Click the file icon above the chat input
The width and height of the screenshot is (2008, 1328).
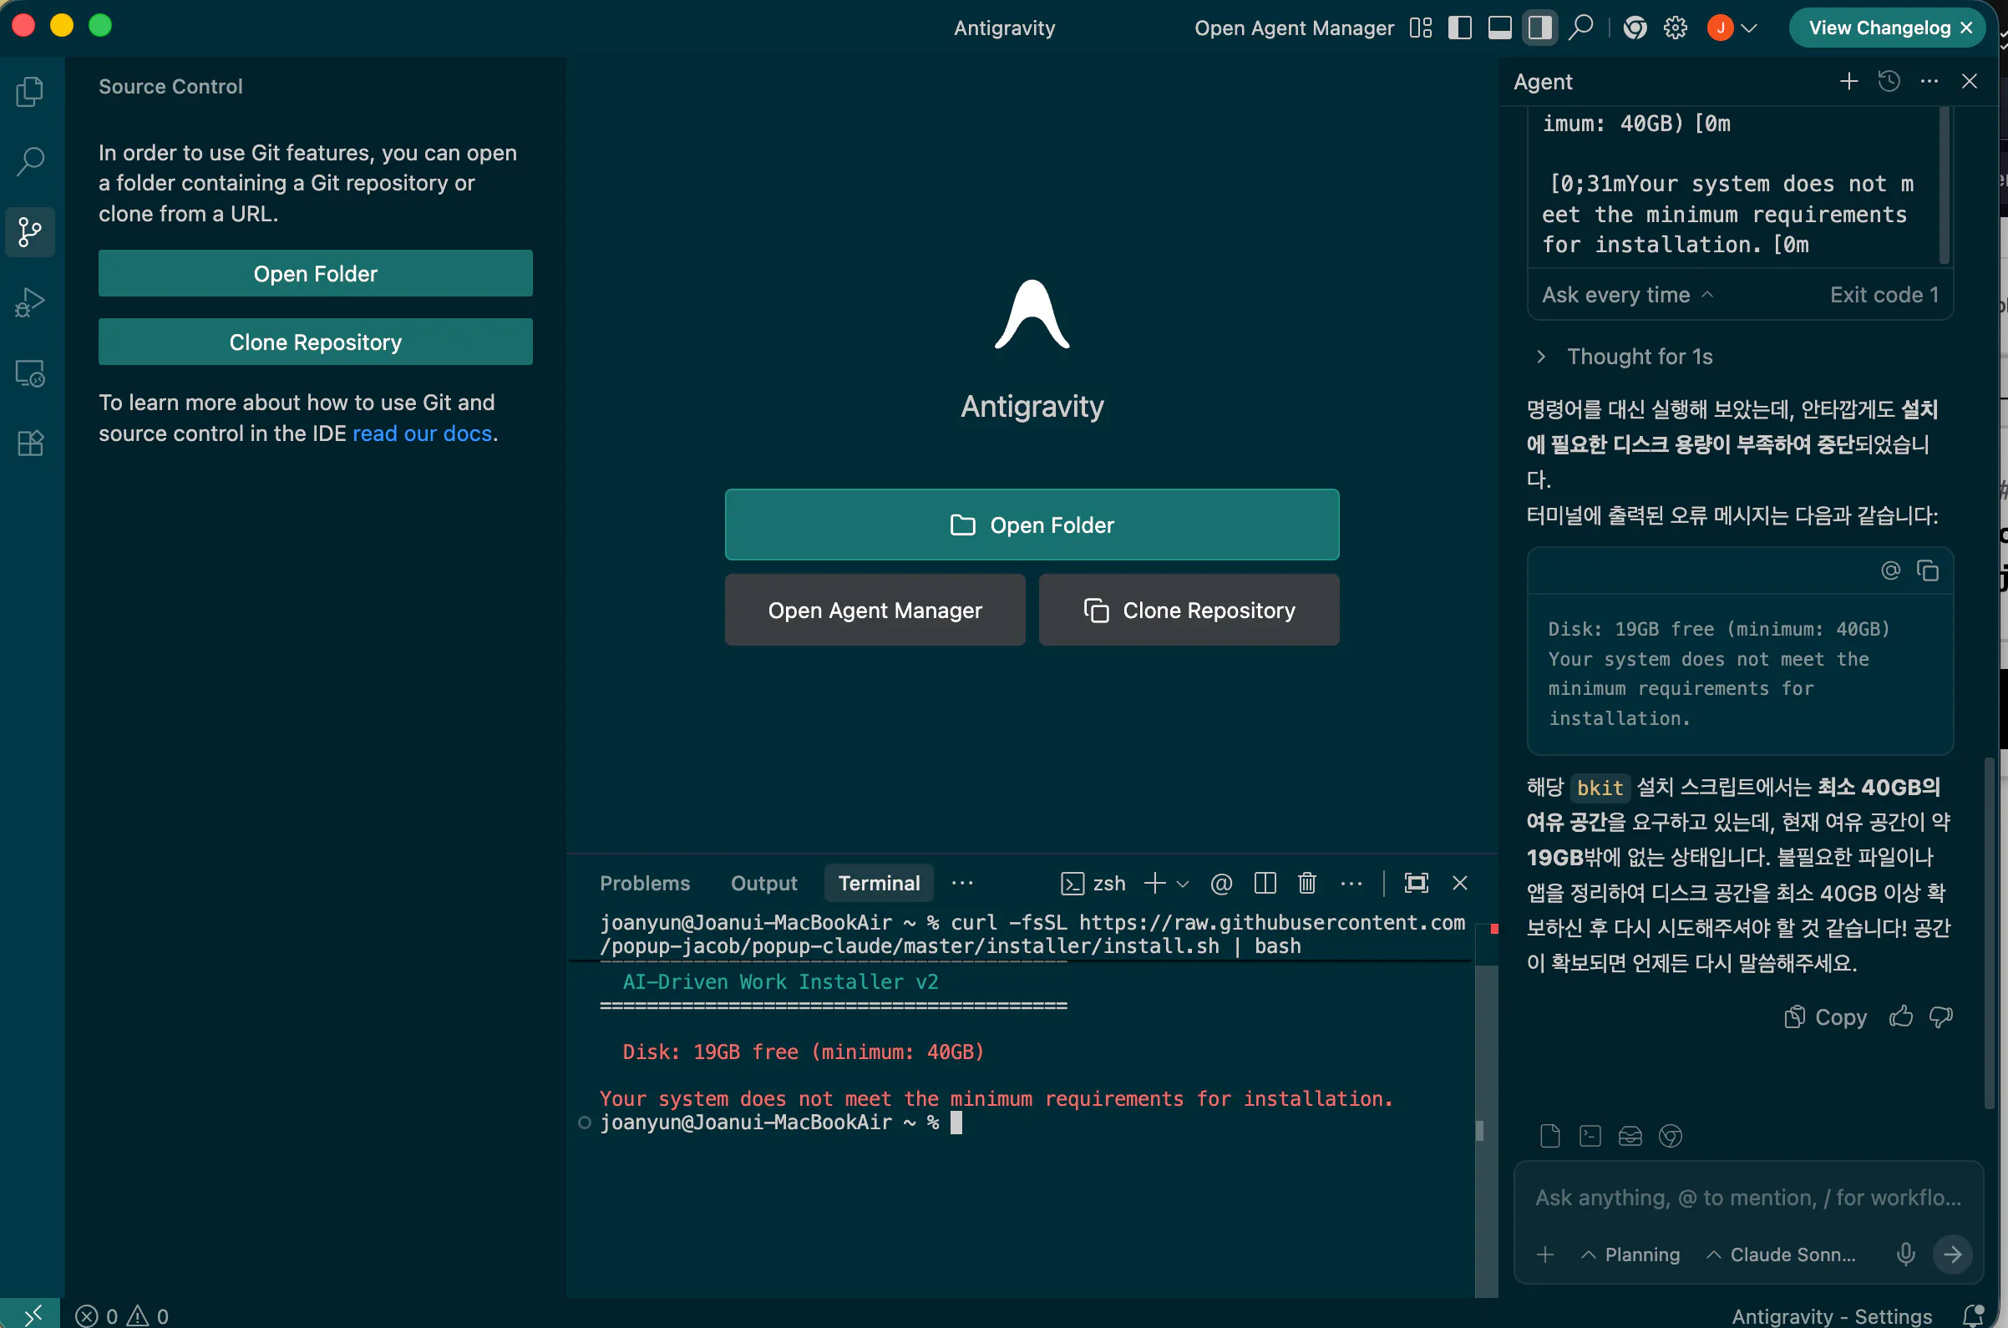click(x=1549, y=1136)
